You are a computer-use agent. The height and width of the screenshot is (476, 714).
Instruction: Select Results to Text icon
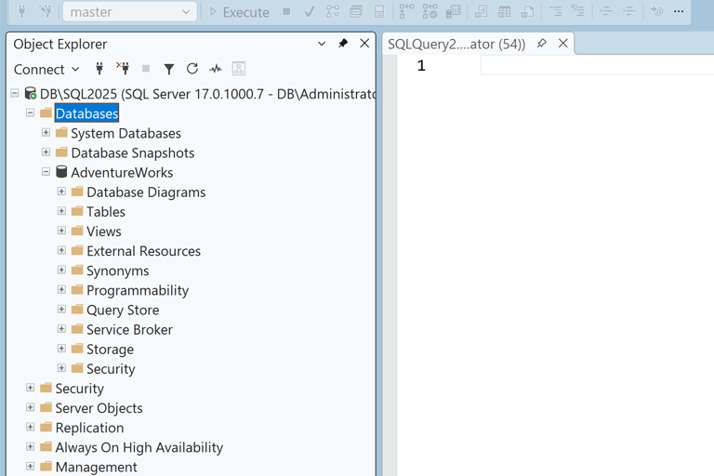(x=481, y=11)
